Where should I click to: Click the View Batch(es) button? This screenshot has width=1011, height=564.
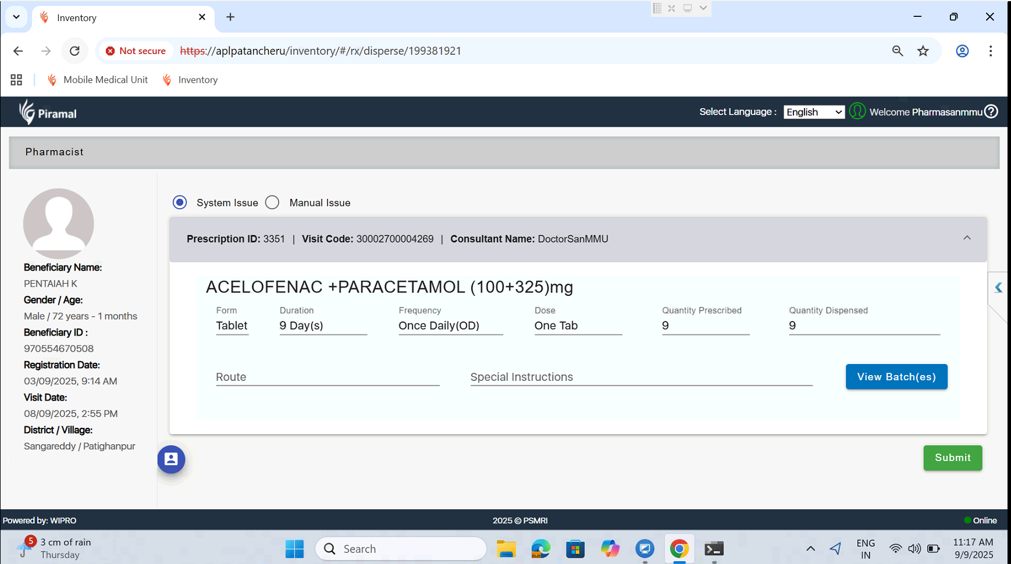[896, 377]
